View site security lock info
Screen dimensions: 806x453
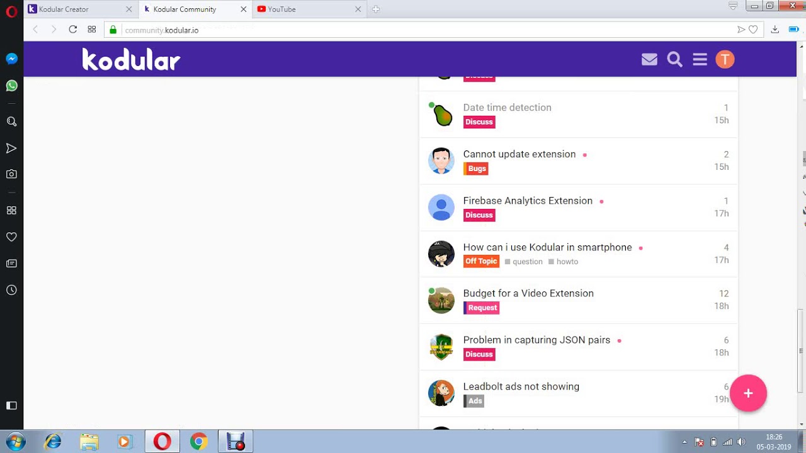tap(113, 30)
